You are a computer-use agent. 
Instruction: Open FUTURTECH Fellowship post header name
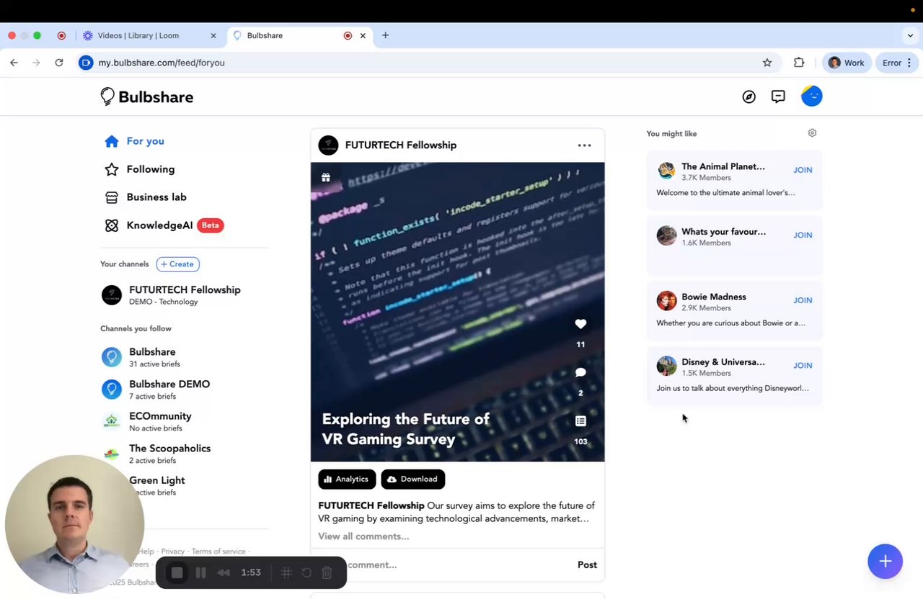(x=401, y=145)
